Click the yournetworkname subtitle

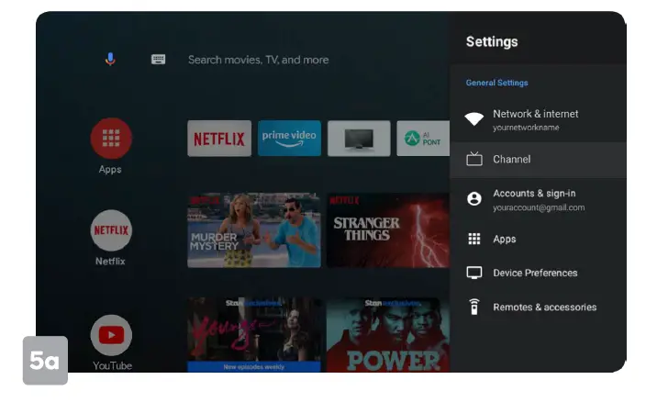click(526, 128)
